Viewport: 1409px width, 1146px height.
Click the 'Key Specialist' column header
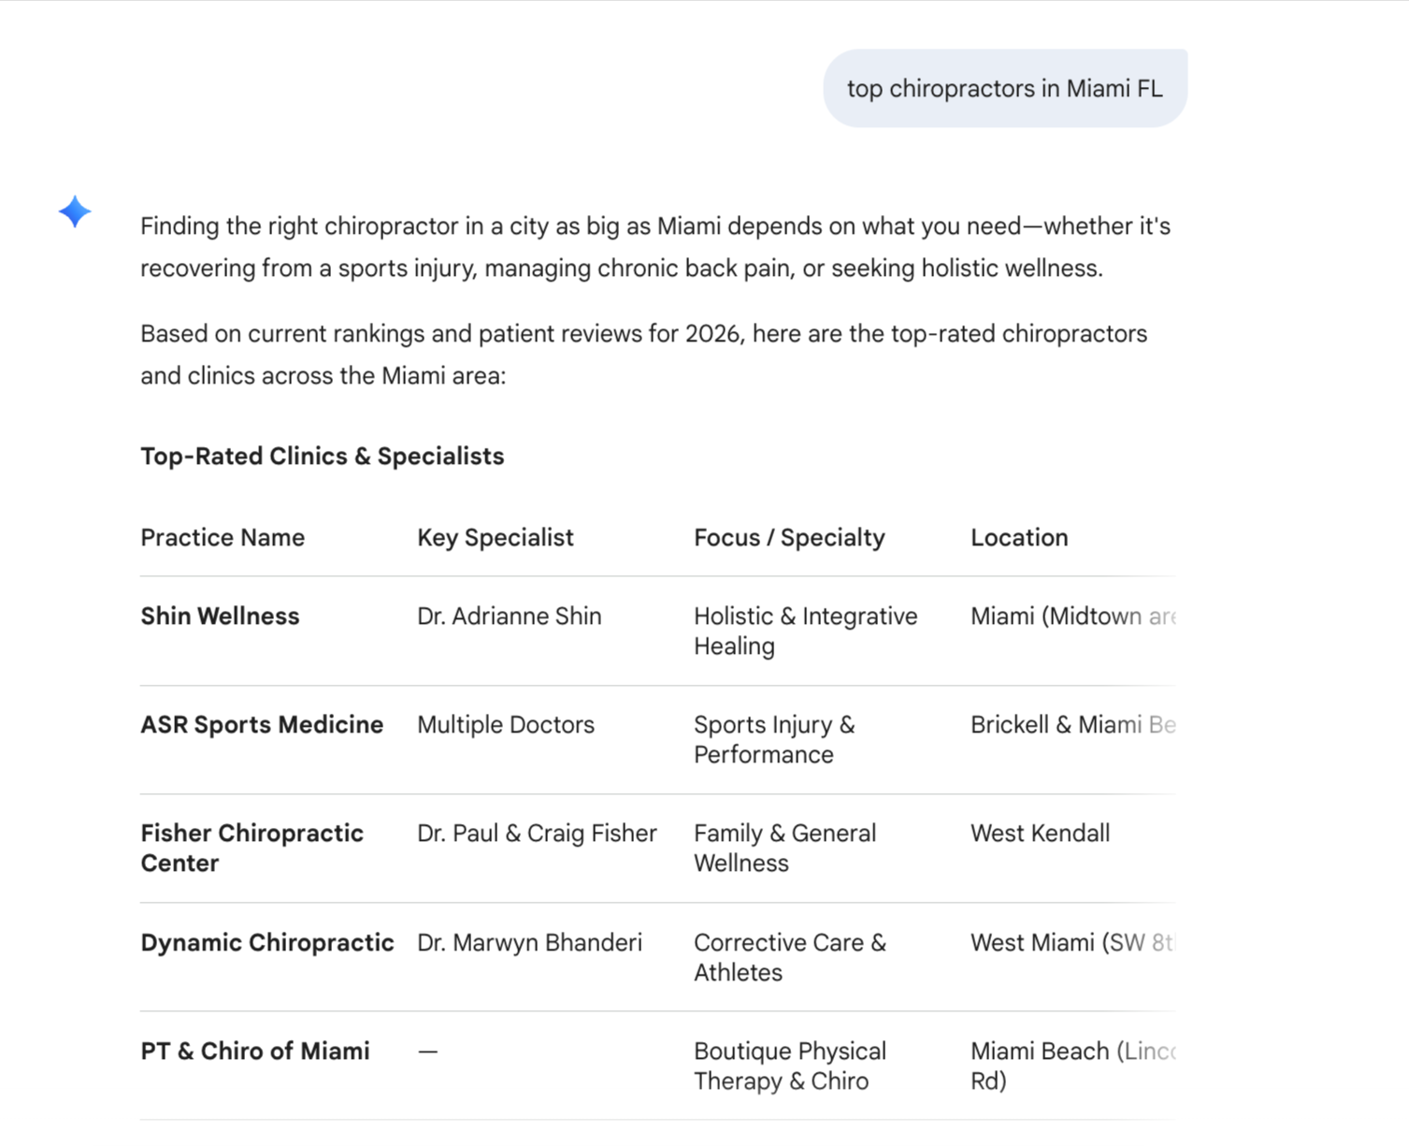495,538
